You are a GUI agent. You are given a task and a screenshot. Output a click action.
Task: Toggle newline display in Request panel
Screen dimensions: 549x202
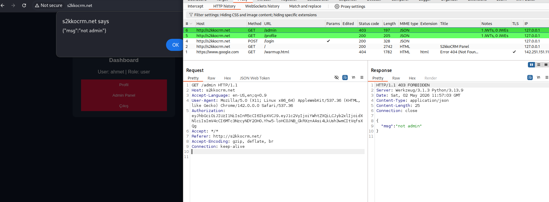353,77
